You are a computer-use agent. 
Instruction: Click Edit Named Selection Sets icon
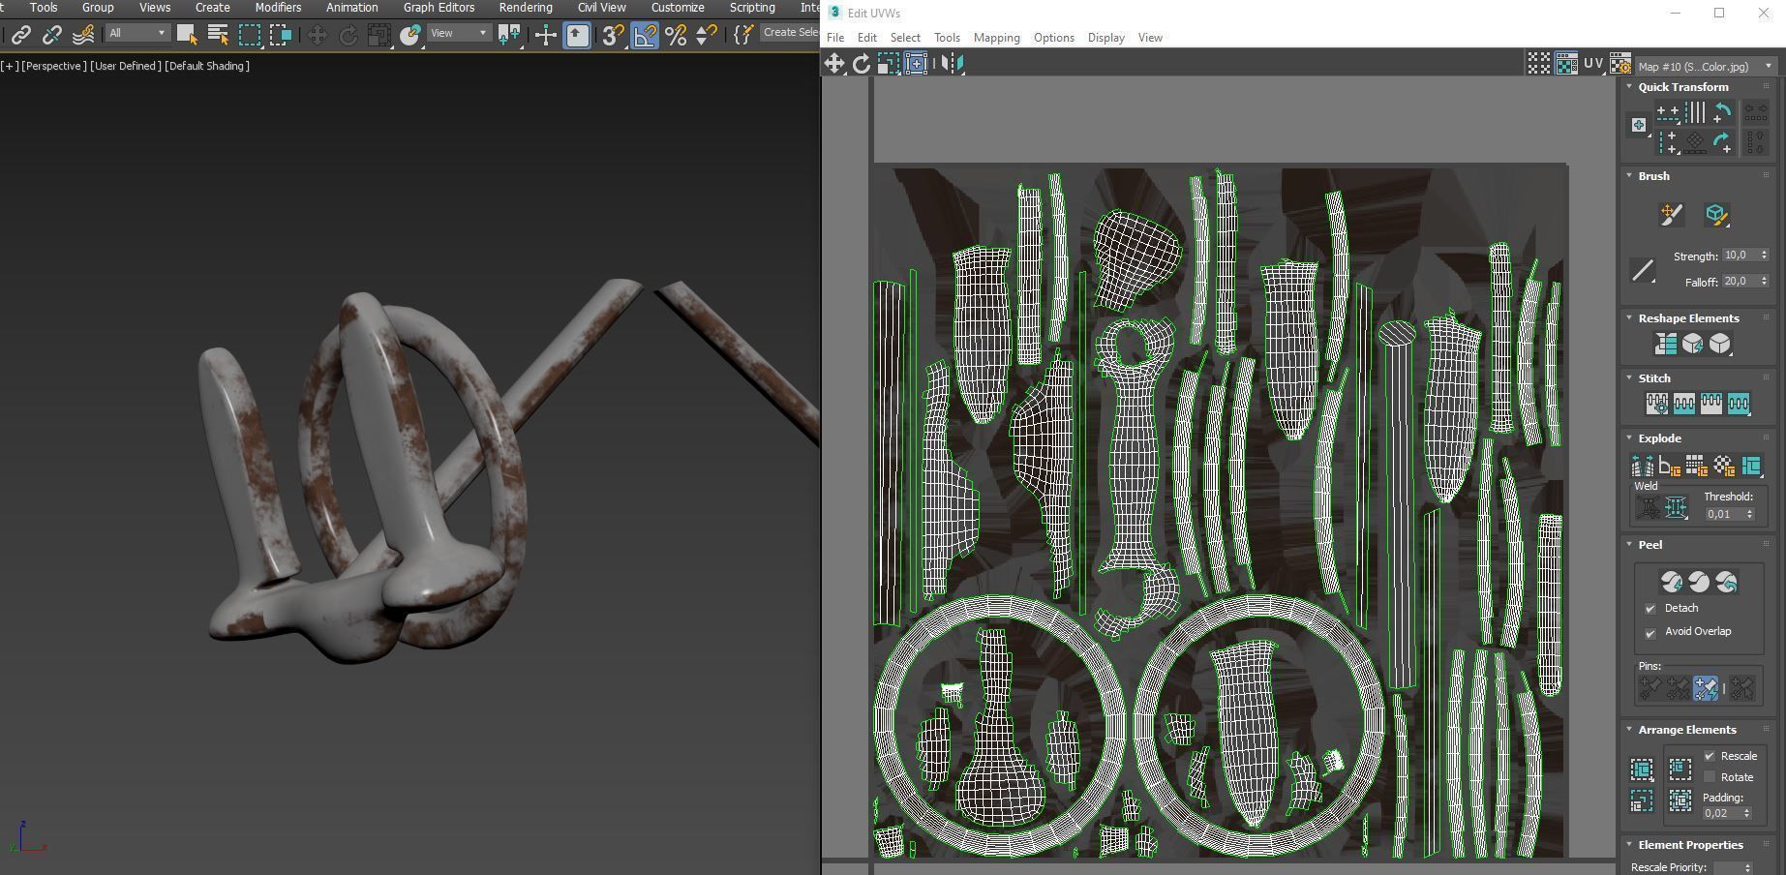click(x=742, y=36)
